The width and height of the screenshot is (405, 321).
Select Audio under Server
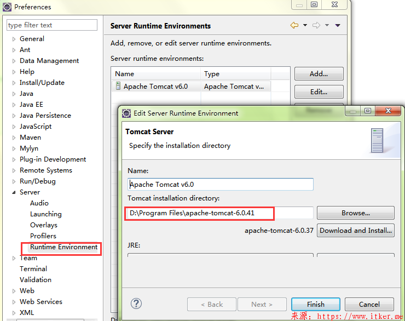point(39,203)
